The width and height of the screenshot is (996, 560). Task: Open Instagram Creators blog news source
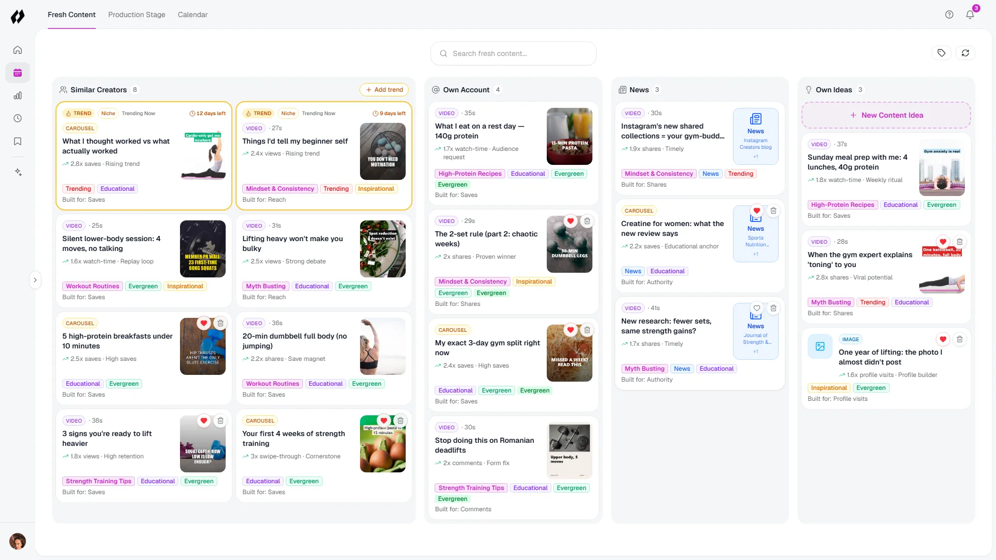(755, 136)
